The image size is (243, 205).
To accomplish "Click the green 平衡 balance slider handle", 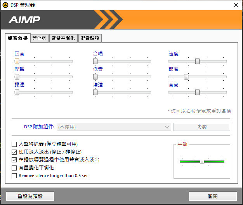I will point(202,162).
